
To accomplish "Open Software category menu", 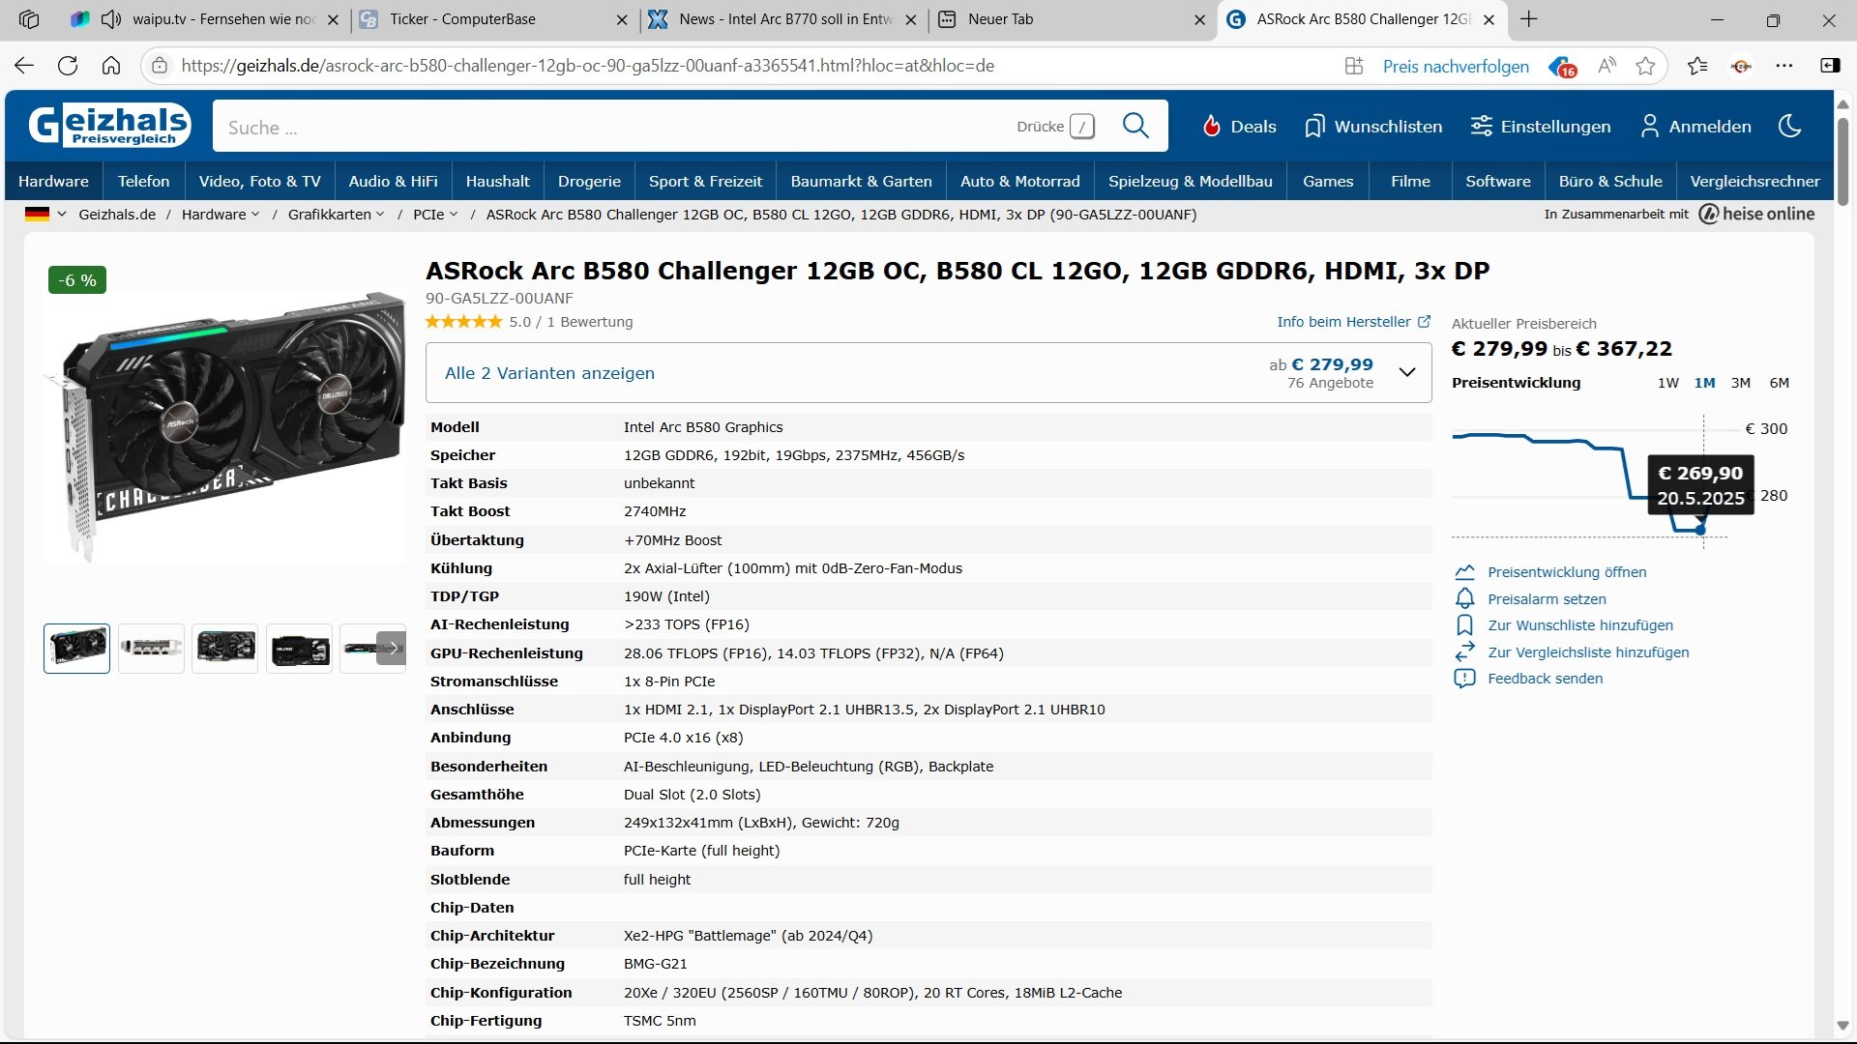I will [1497, 181].
